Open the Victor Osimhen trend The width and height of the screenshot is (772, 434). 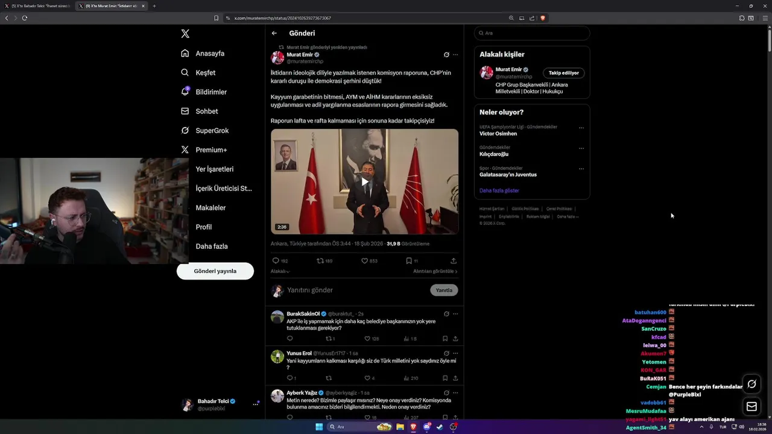[x=498, y=134]
